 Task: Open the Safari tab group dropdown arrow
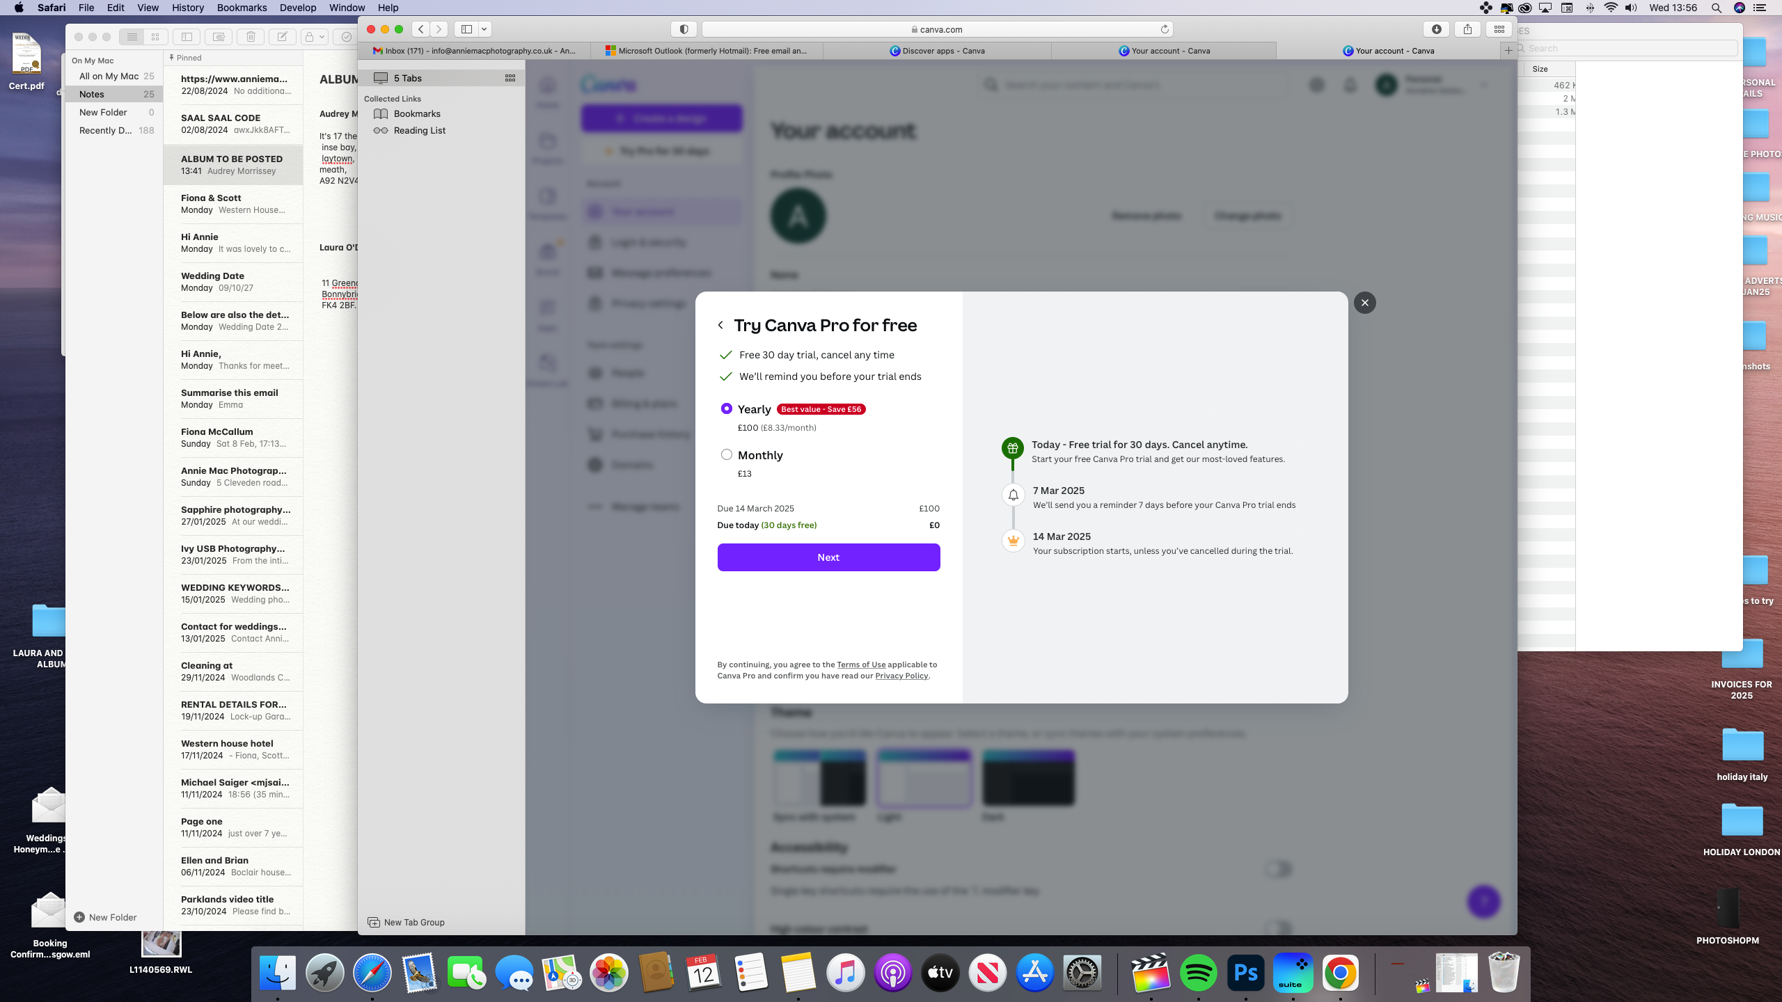[x=484, y=29]
